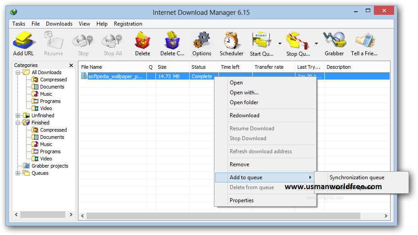Click the softpedia_wallpaper file icon
Image resolution: width=418 pixels, height=235 pixels.
84,76
